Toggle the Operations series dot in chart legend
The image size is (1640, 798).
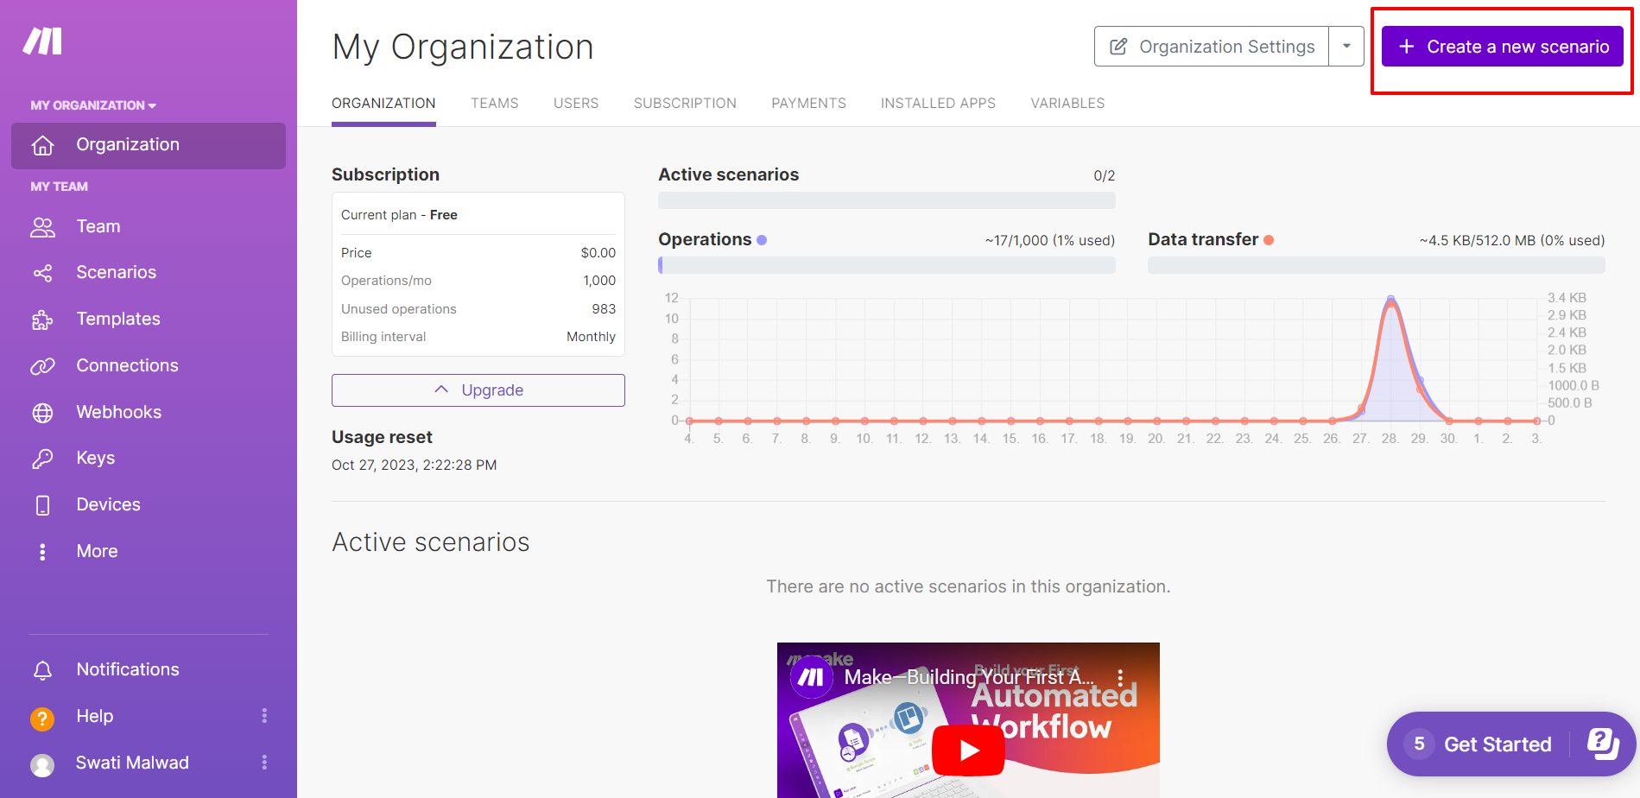pyautogui.click(x=762, y=240)
